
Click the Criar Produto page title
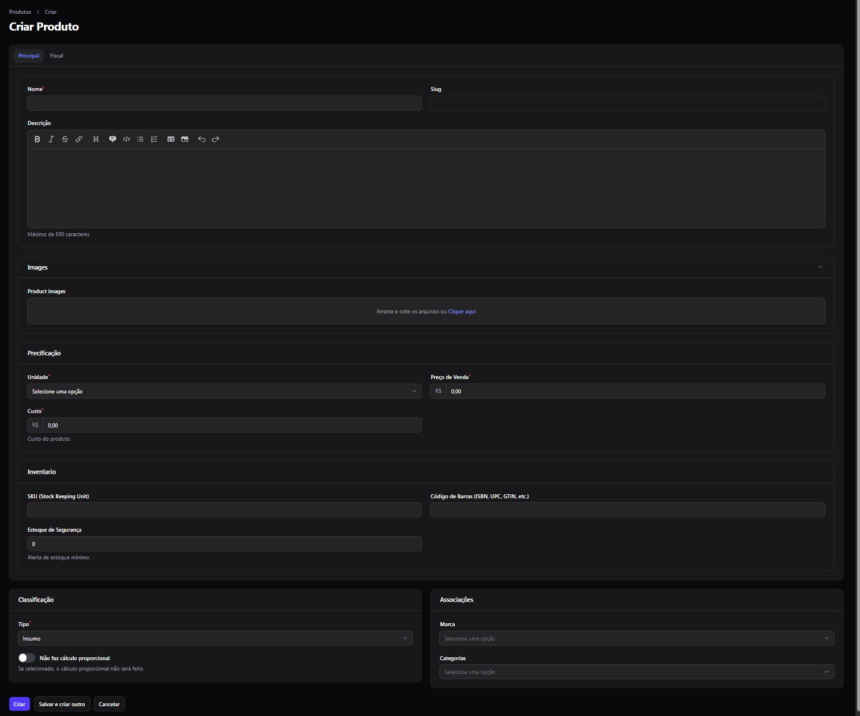(44, 26)
